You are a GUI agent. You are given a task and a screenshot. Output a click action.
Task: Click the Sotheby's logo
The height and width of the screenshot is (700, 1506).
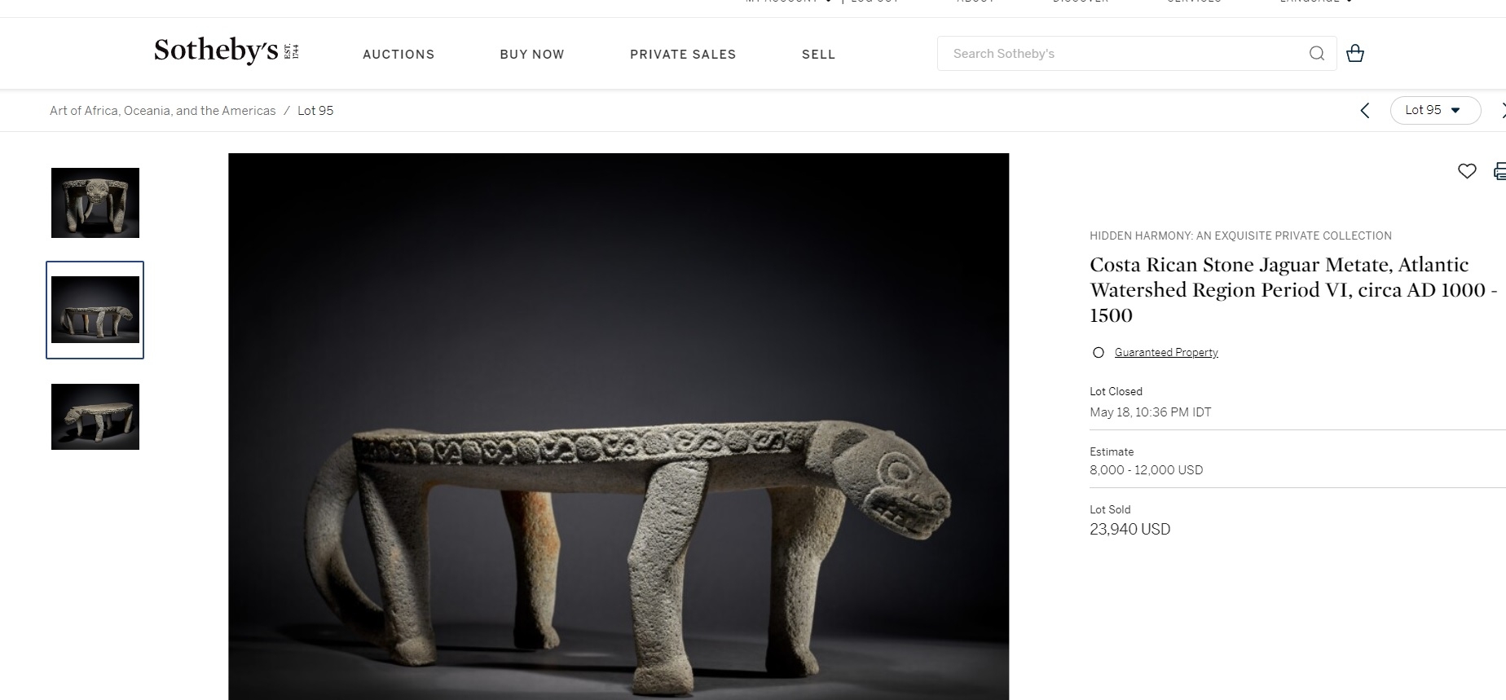click(227, 51)
